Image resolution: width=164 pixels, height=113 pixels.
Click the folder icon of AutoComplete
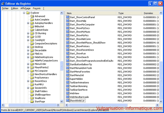32,20
